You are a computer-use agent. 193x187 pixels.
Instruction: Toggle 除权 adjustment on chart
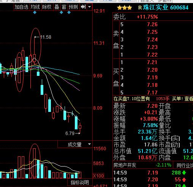47,7
